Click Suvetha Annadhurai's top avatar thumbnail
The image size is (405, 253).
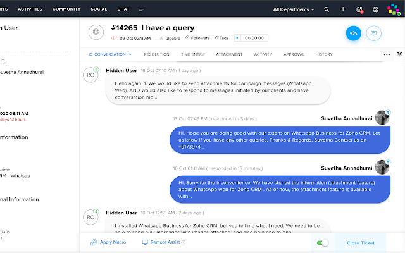pyautogui.click(x=382, y=117)
